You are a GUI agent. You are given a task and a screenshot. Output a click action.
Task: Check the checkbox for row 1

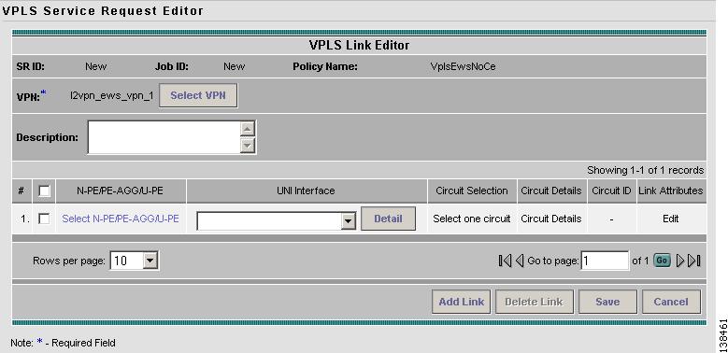pos(44,219)
